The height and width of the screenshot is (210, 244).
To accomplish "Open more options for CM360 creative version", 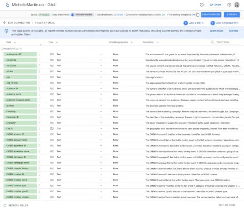I will pos(39,197).
